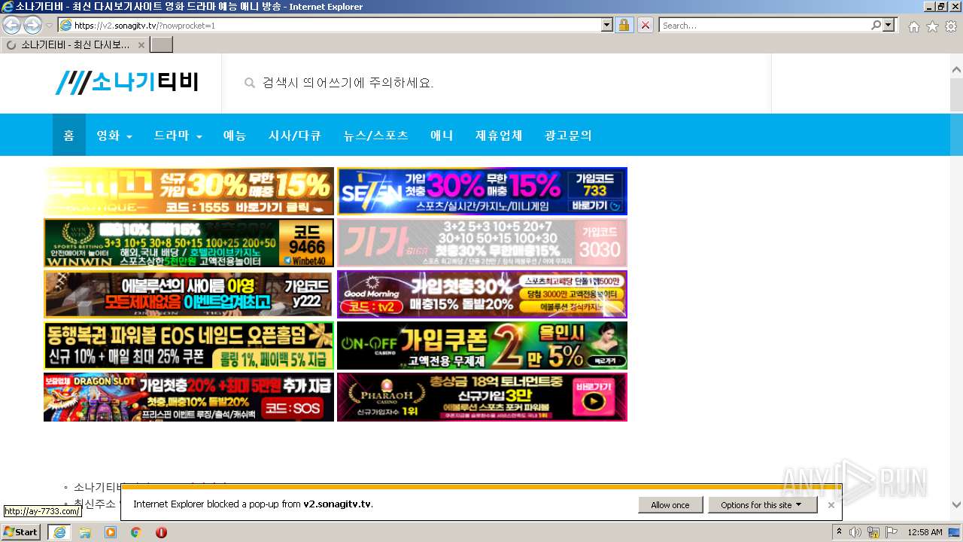This screenshot has height=542, width=963.
Task: Open Options for this site dropdown
Action: tap(762, 505)
